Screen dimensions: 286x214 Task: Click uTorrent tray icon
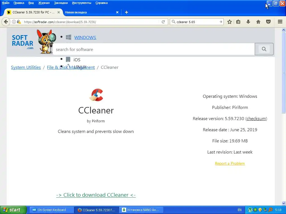[250, 210]
